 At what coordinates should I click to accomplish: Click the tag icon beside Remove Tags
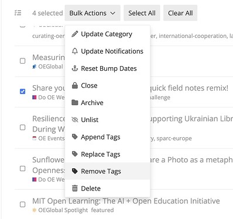tap(75, 171)
